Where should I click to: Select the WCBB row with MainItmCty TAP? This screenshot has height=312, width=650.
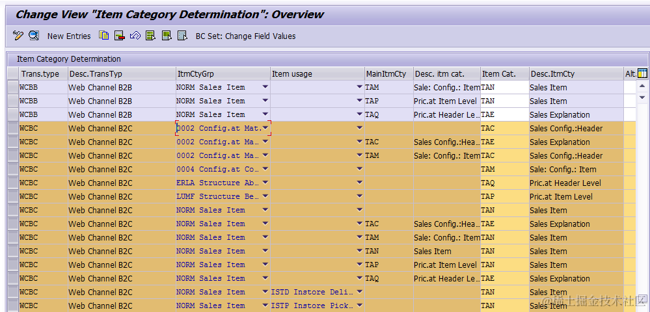pos(13,101)
